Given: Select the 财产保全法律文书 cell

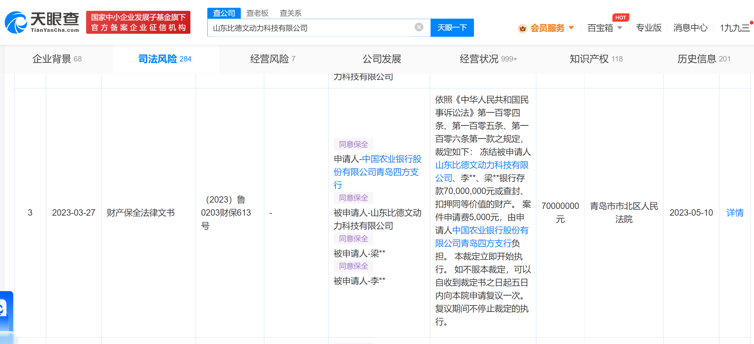Looking at the screenshot, I should coord(141,212).
